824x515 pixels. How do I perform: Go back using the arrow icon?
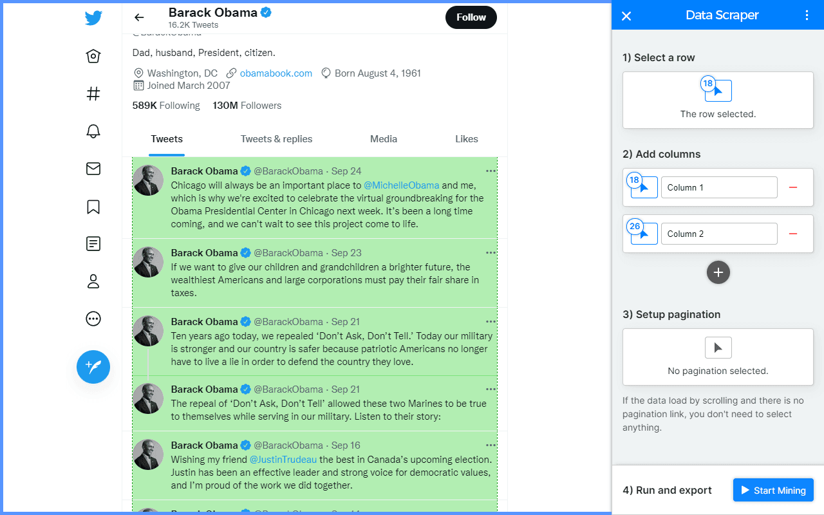[x=139, y=17]
